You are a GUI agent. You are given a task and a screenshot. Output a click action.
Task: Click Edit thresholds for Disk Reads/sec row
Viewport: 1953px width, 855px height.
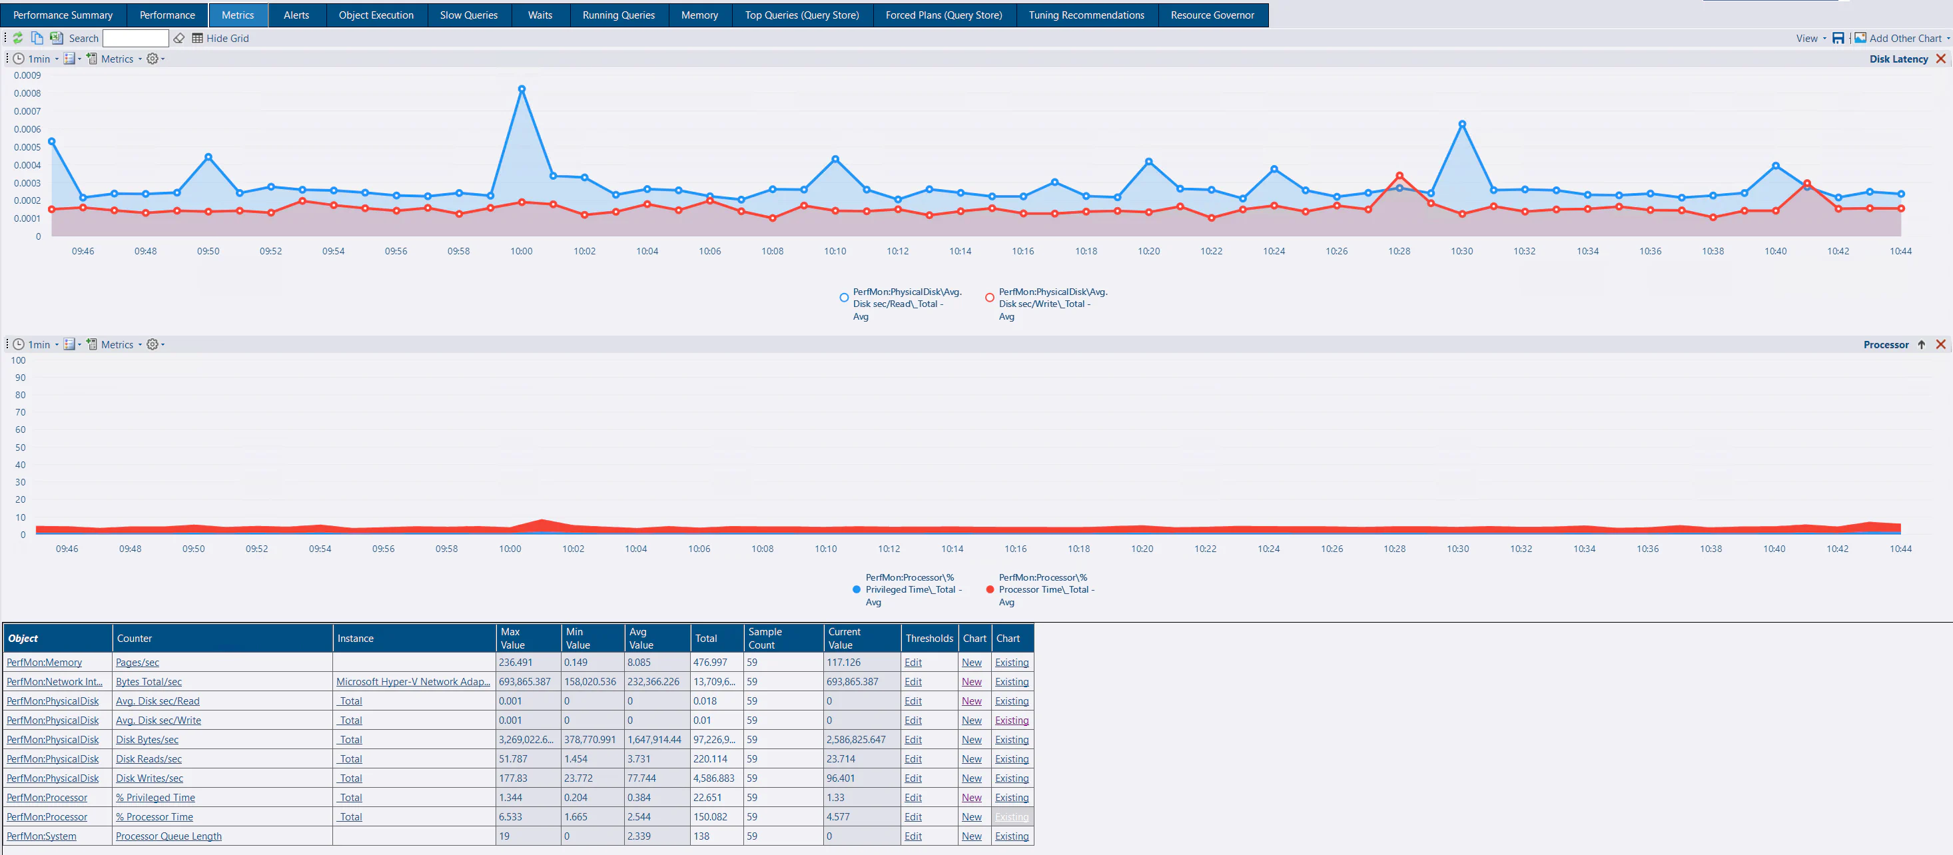coord(913,758)
